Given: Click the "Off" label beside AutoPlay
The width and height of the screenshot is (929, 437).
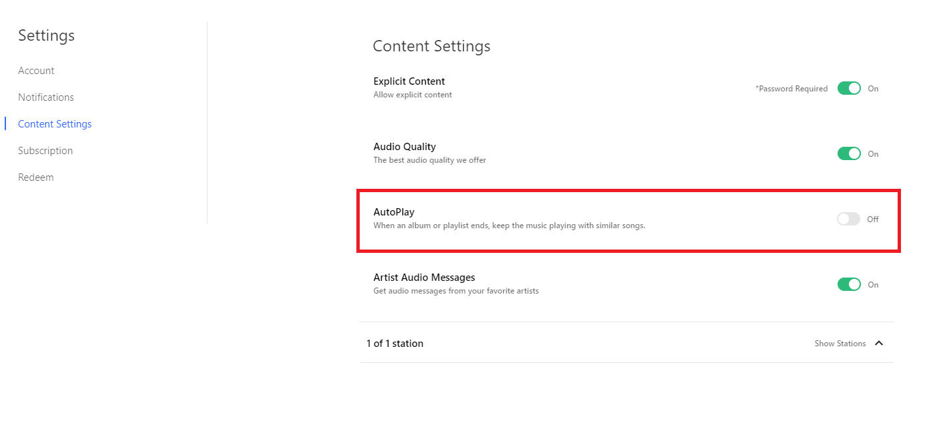Looking at the screenshot, I should point(872,220).
